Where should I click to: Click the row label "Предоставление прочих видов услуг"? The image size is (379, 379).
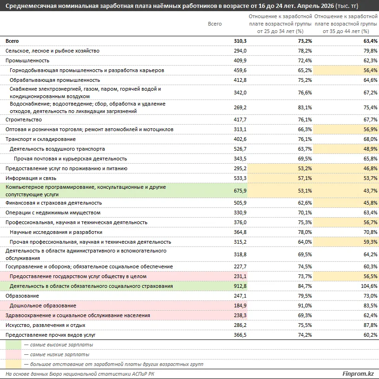tap(51, 335)
